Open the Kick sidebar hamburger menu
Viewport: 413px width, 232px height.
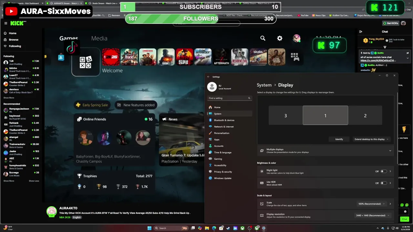[x=6, y=23]
